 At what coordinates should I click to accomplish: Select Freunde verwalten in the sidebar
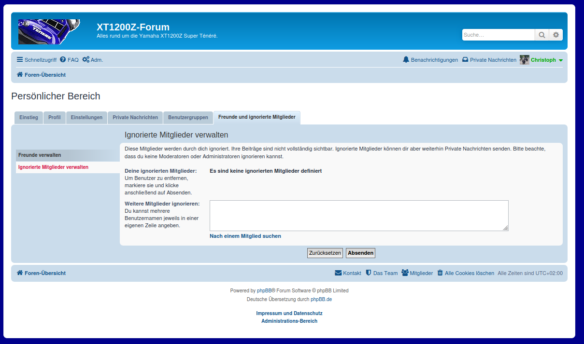pyautogui.click(x=40, y=155)
